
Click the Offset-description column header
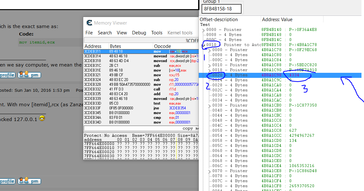click(218, 20)
